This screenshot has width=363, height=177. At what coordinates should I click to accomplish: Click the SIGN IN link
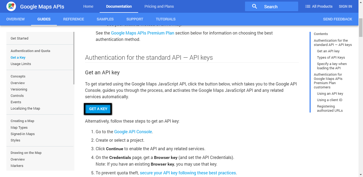(x=345, y=6)
